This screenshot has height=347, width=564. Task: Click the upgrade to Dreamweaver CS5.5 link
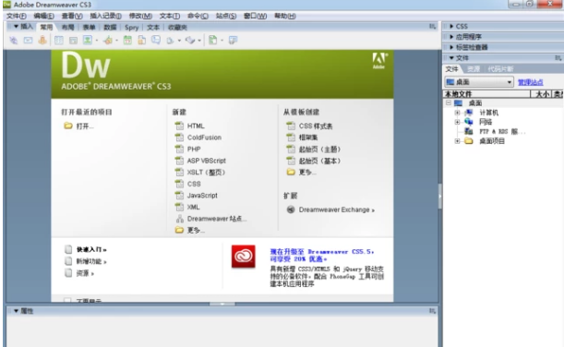[x=322, y=255]
